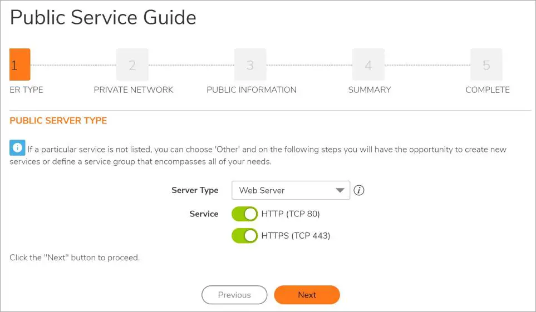
Task: Select the Summary step label
Action: (x=370, y=90)
